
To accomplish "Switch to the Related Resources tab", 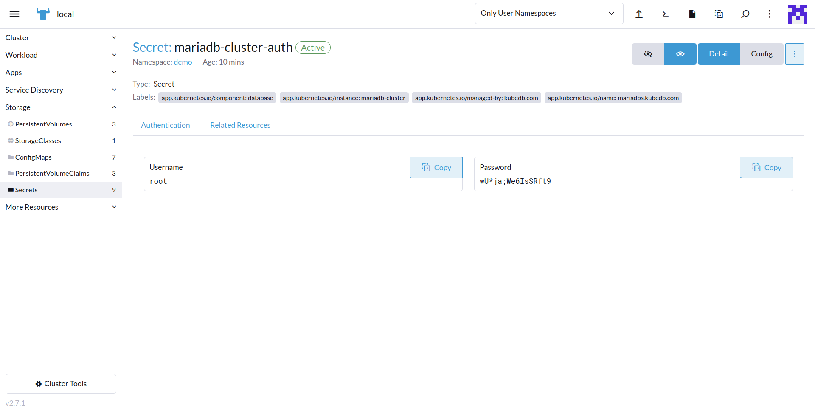I will [x=240, y=125].
